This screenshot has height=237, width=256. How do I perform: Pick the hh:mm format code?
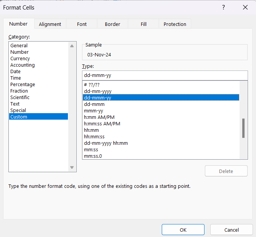[x=161, y=130]
